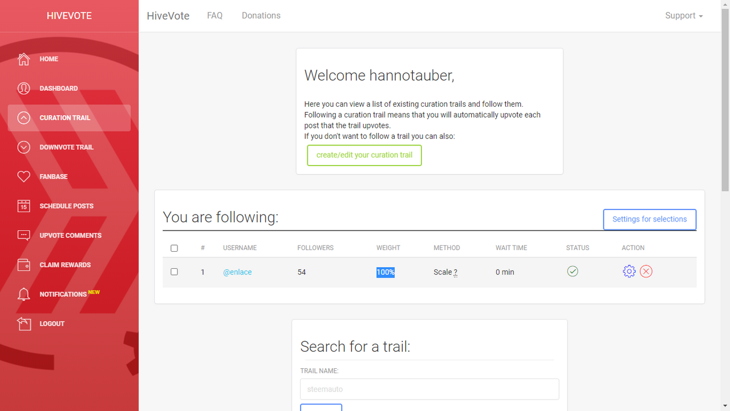Click the STATUS column header
This screenshot has height=411, width=730.
pyautogui.click(x=578, y=248)
